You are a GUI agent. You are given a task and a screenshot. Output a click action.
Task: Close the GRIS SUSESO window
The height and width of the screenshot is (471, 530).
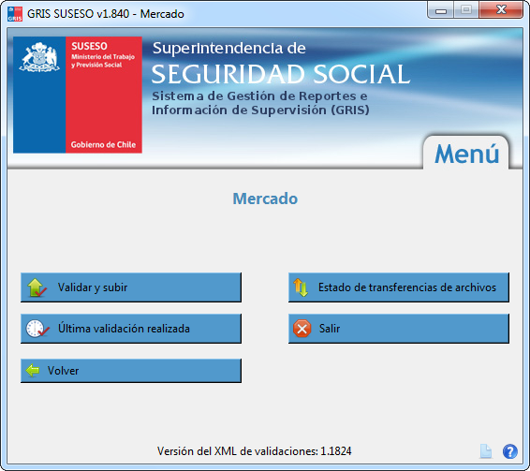501,9
